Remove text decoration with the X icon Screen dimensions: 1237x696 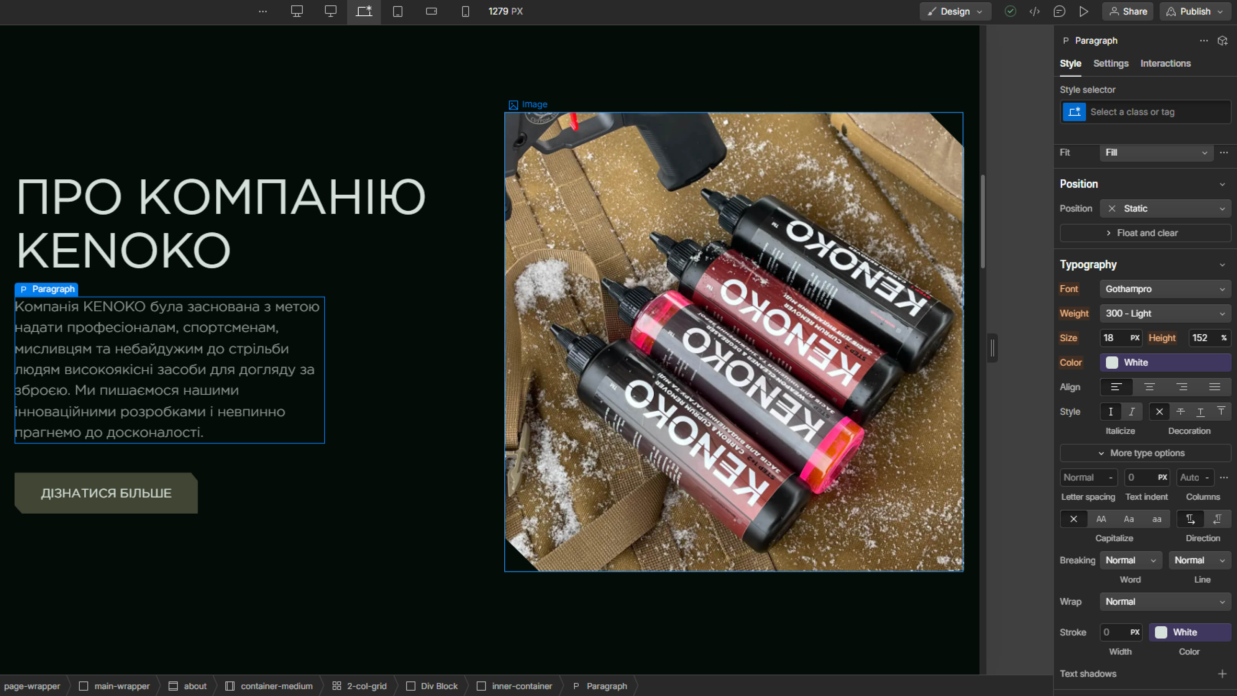pyautogui.click(x=1159, y=412)
